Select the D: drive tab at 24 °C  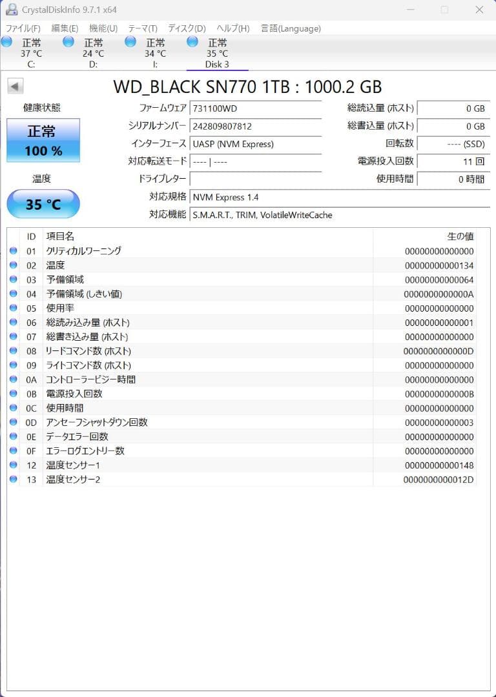coord(93,53)
